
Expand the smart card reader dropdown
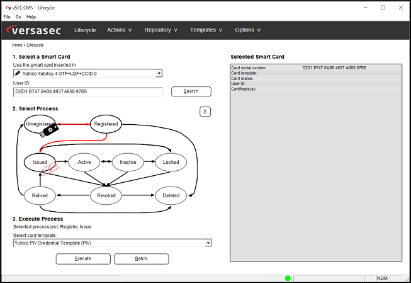[159, 73]
